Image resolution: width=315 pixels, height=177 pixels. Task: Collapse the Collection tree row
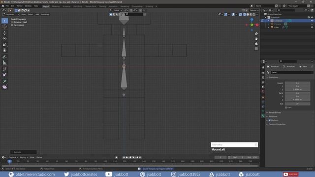(266, 18)
